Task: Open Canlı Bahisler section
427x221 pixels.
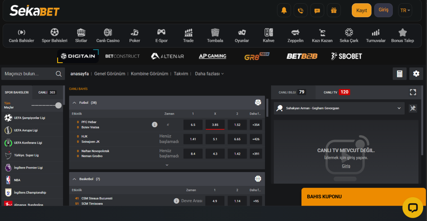Action: click(22, 36)
